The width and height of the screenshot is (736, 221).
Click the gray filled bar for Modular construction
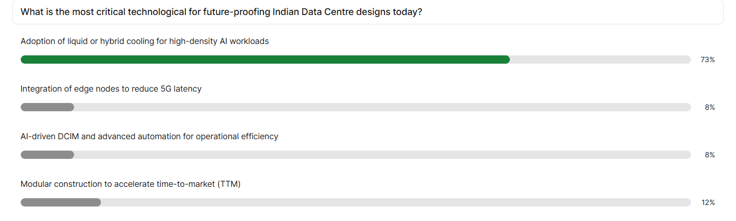(x=61, y=202)
